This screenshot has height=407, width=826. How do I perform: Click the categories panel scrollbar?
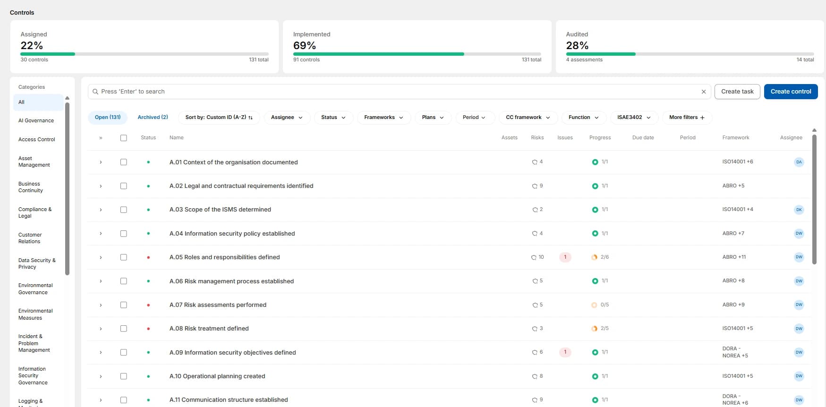[67, 189]
